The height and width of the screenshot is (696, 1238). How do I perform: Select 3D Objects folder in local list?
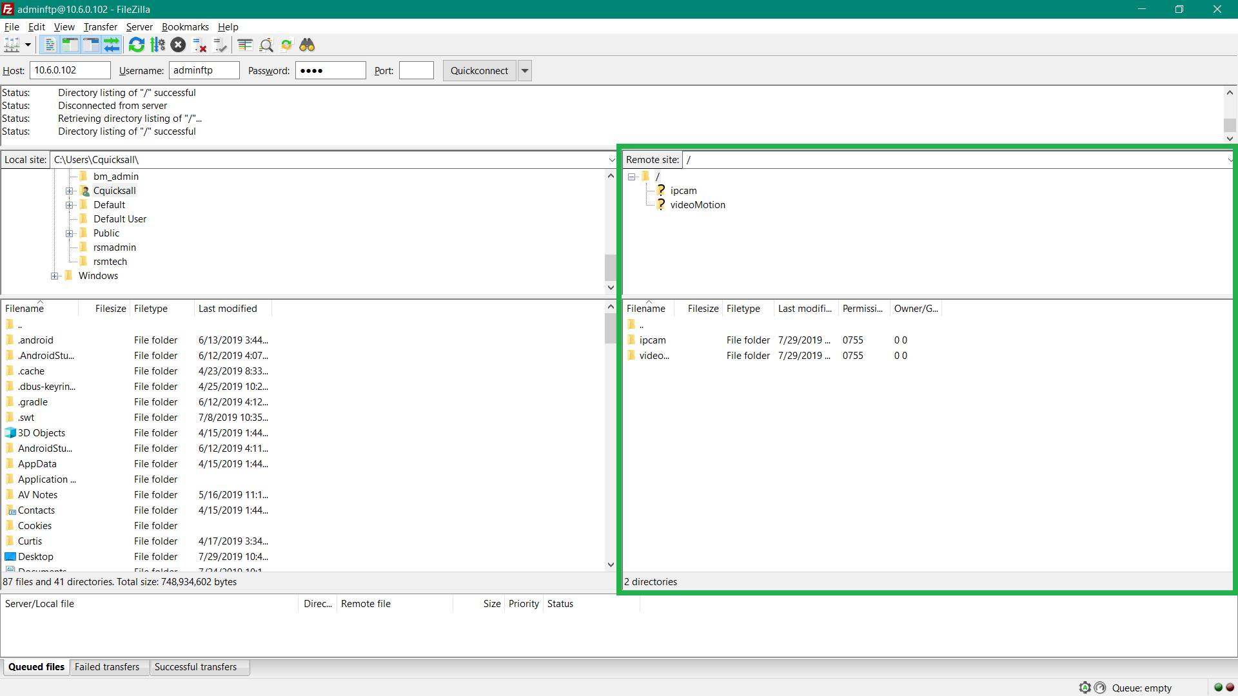pyautogui.click(x=41, y=433)
